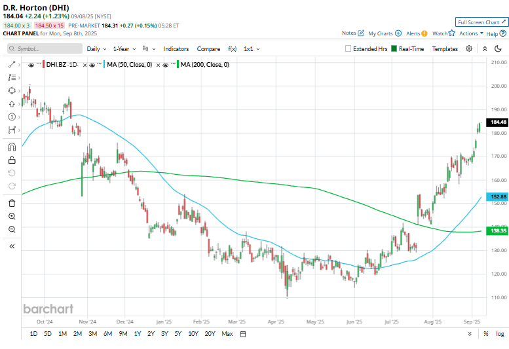Click the green MA 200 color swatch
Image resolution: width=509 pixels, height=349 pixels.
click(178, 65)
